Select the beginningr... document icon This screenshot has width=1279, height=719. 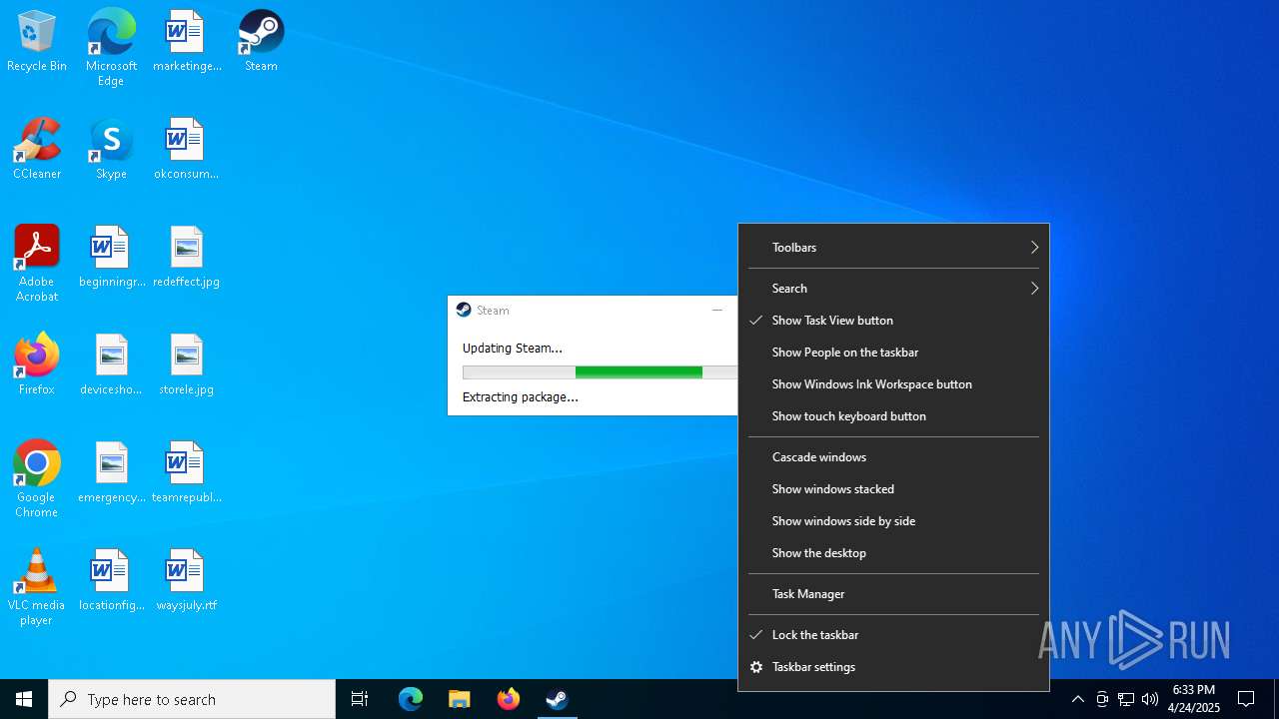111,258
